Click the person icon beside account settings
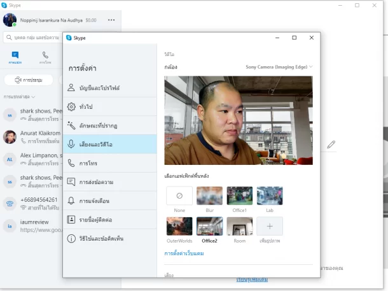This screenshot has height=291, width=388. point(71,87)
